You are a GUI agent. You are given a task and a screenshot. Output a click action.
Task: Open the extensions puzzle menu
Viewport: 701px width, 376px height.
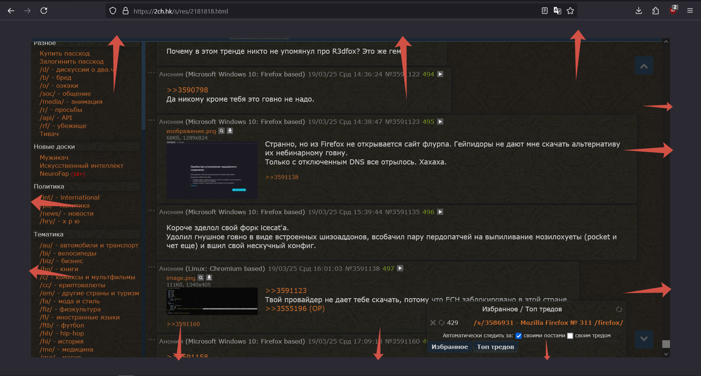655,11
